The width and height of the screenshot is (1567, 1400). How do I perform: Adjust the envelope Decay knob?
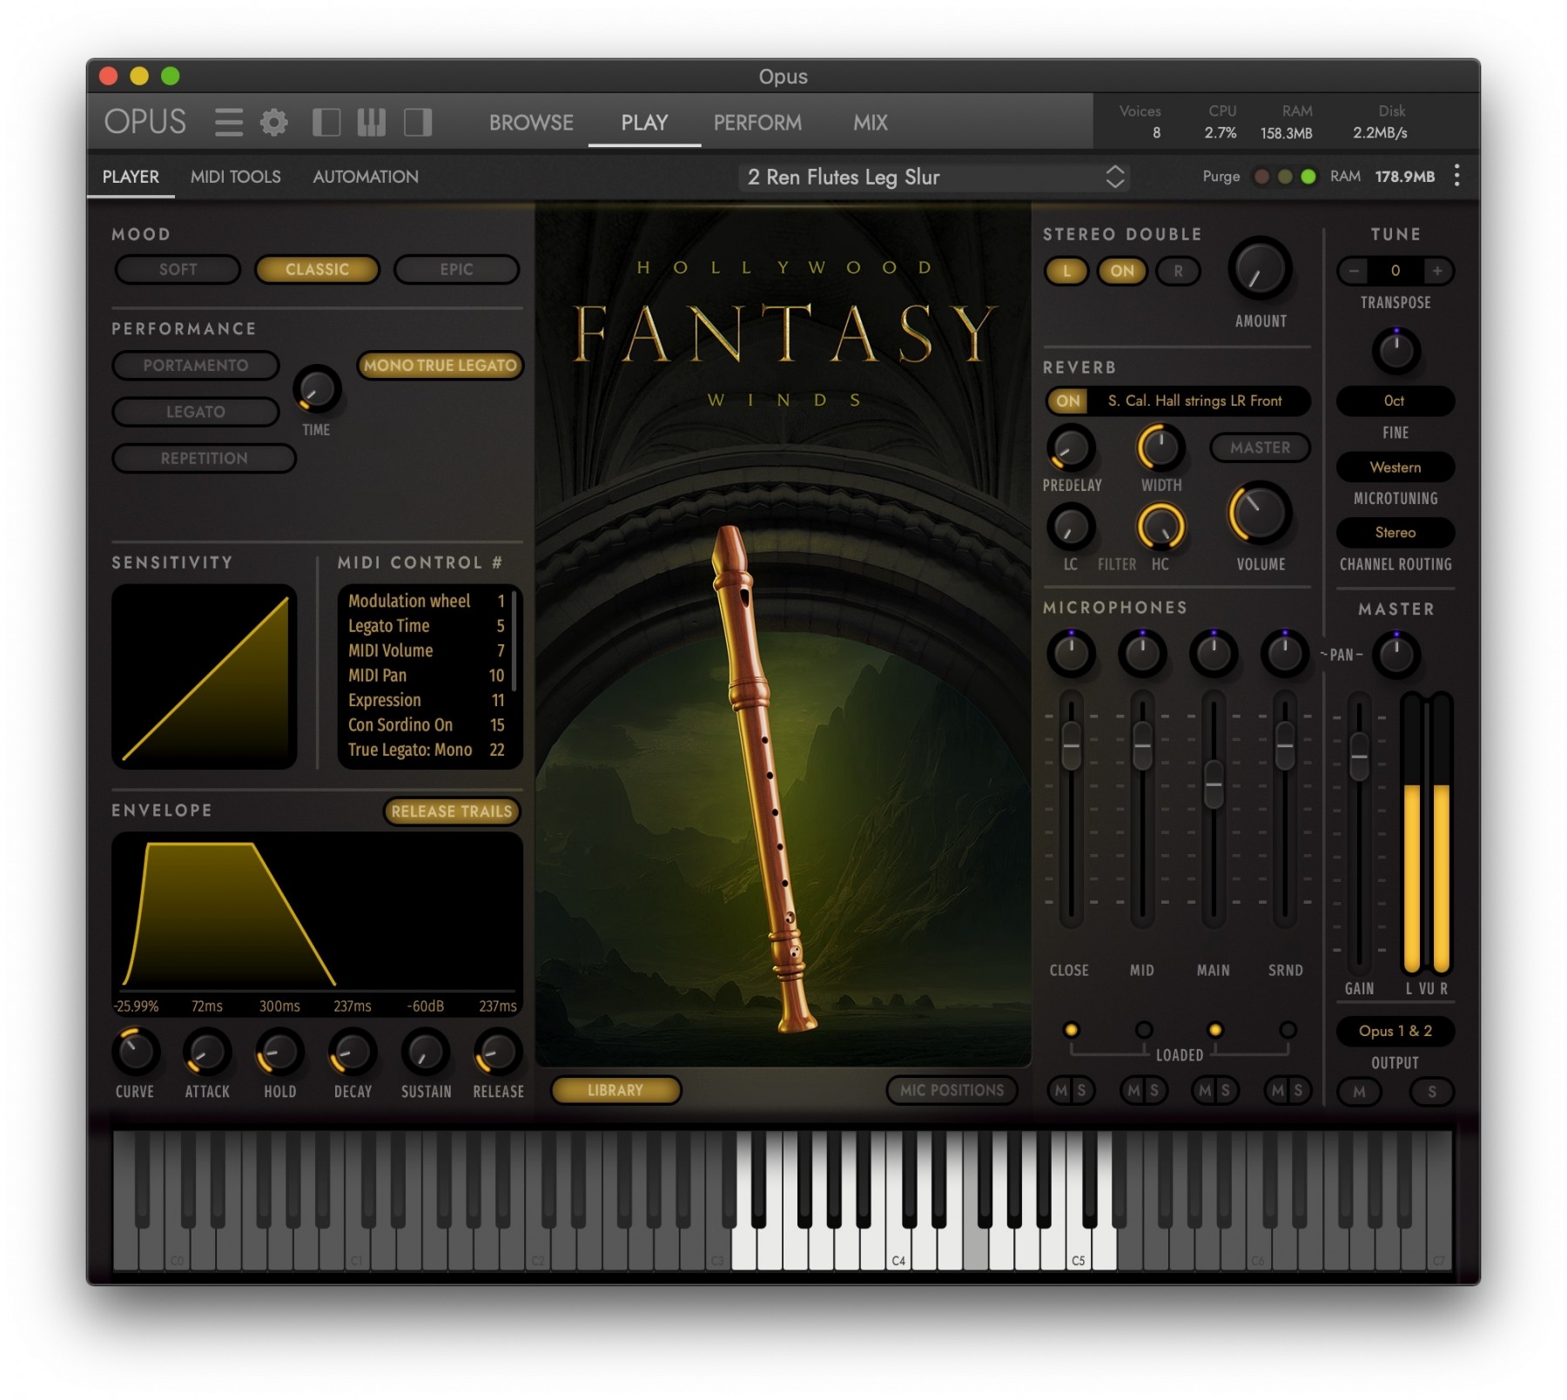point(353,1052)
